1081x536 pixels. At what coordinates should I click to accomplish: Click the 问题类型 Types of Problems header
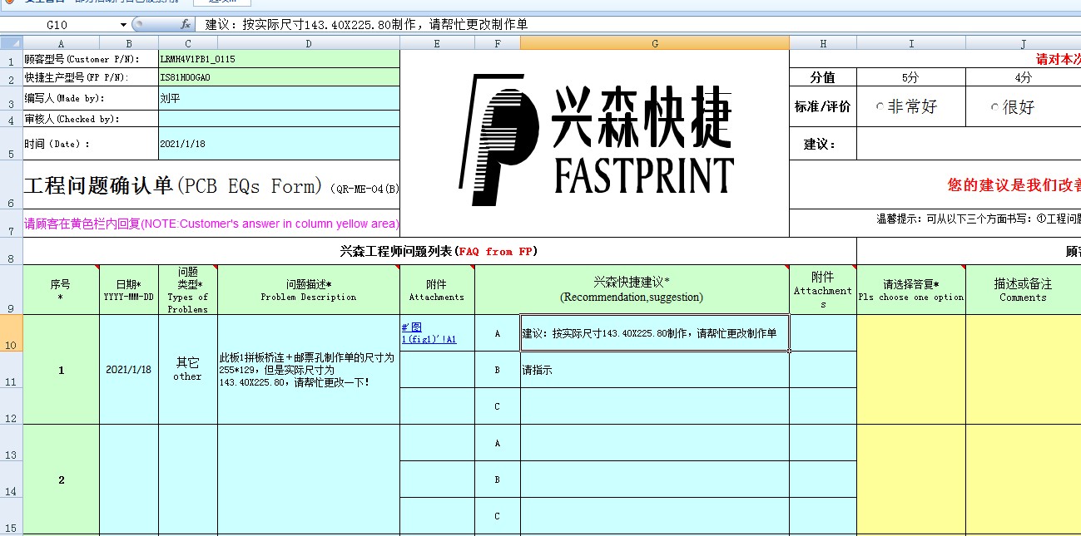[187, 290]
